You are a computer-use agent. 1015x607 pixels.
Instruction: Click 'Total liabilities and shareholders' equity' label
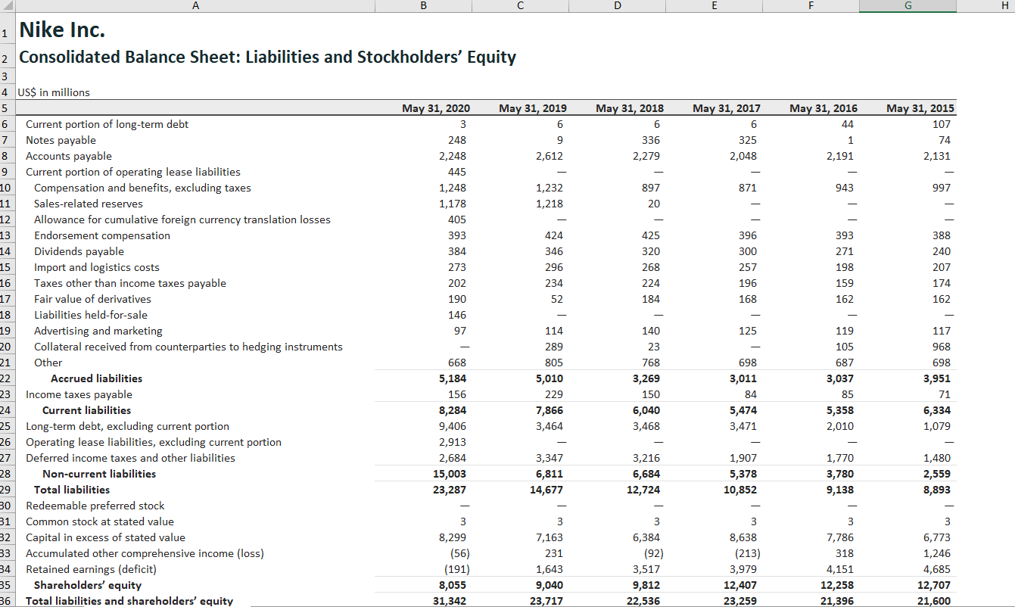click(129, 601)
